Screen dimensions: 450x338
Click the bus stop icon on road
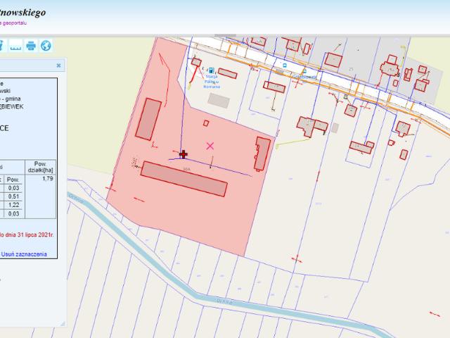click(x=284, y=64)
